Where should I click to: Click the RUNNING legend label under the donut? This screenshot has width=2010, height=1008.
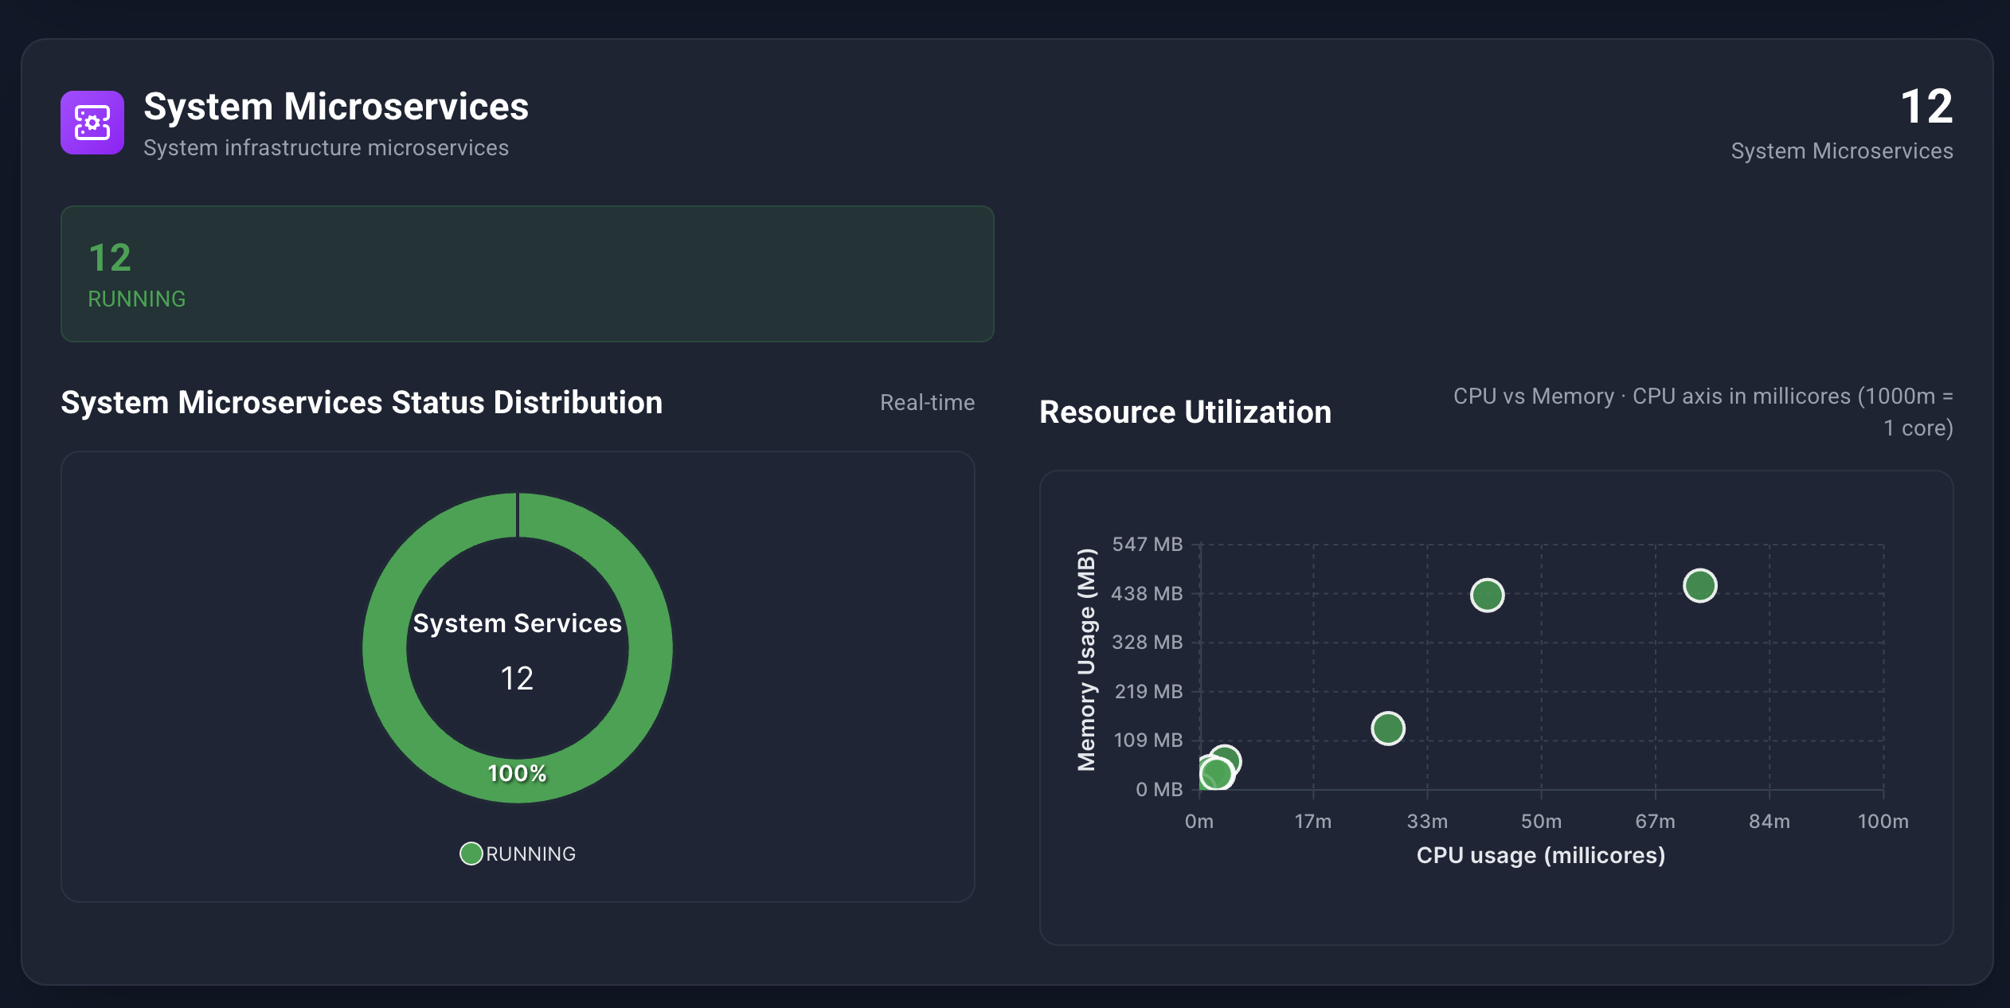tap(530, 854)
